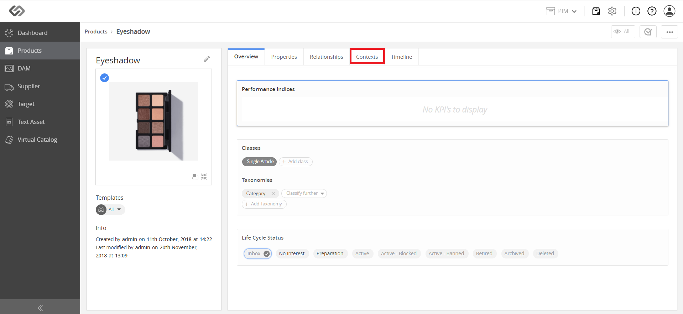Select the Active - Blocked status
683x314 pixels.
(x=399, y=253)
